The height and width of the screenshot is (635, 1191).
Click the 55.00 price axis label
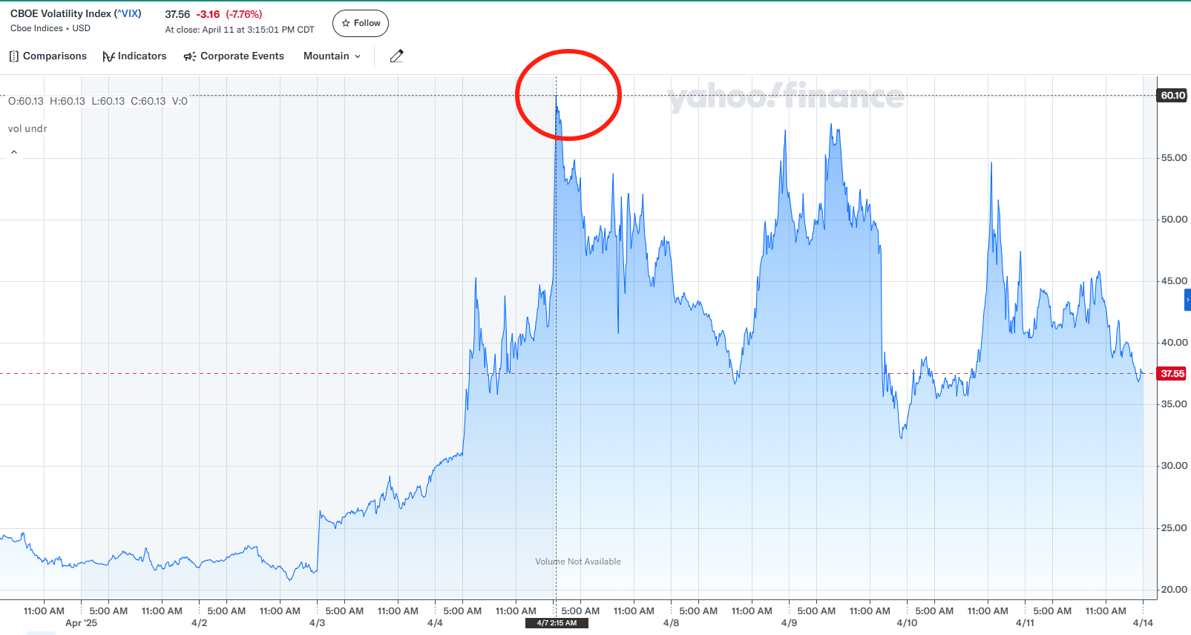(x=1174, y=158)
